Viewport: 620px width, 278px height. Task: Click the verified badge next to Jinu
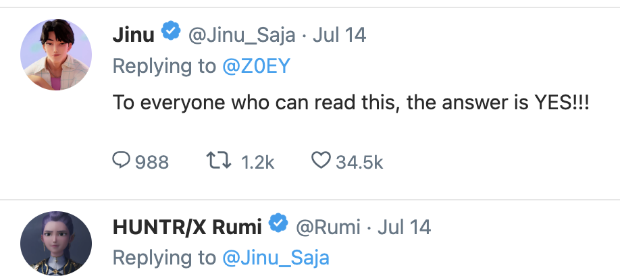point(172,33)
